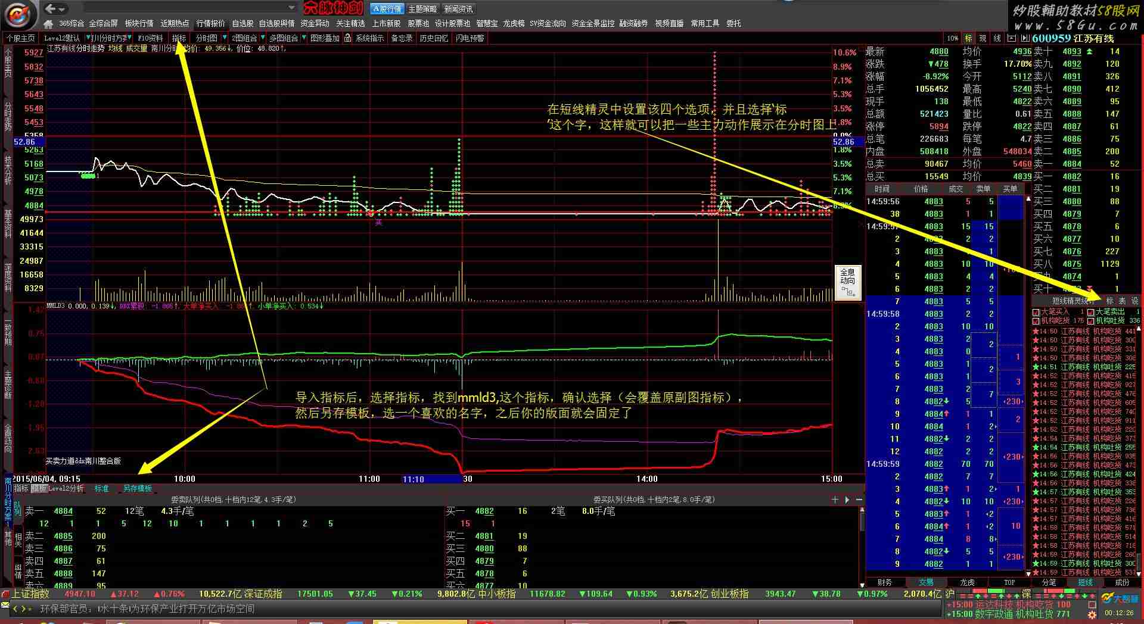This screenshot has width=1144, height=624.
Task: Open the home icon in menu row
Action: tap(49, 23)
